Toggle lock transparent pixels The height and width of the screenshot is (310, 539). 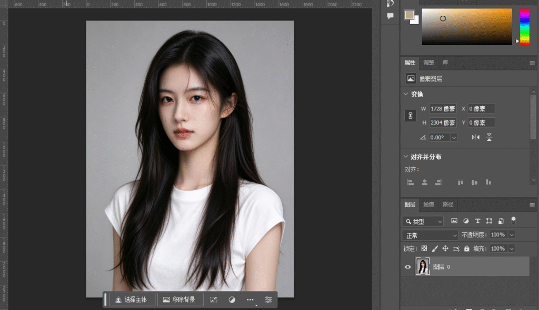tap(424, 249)
